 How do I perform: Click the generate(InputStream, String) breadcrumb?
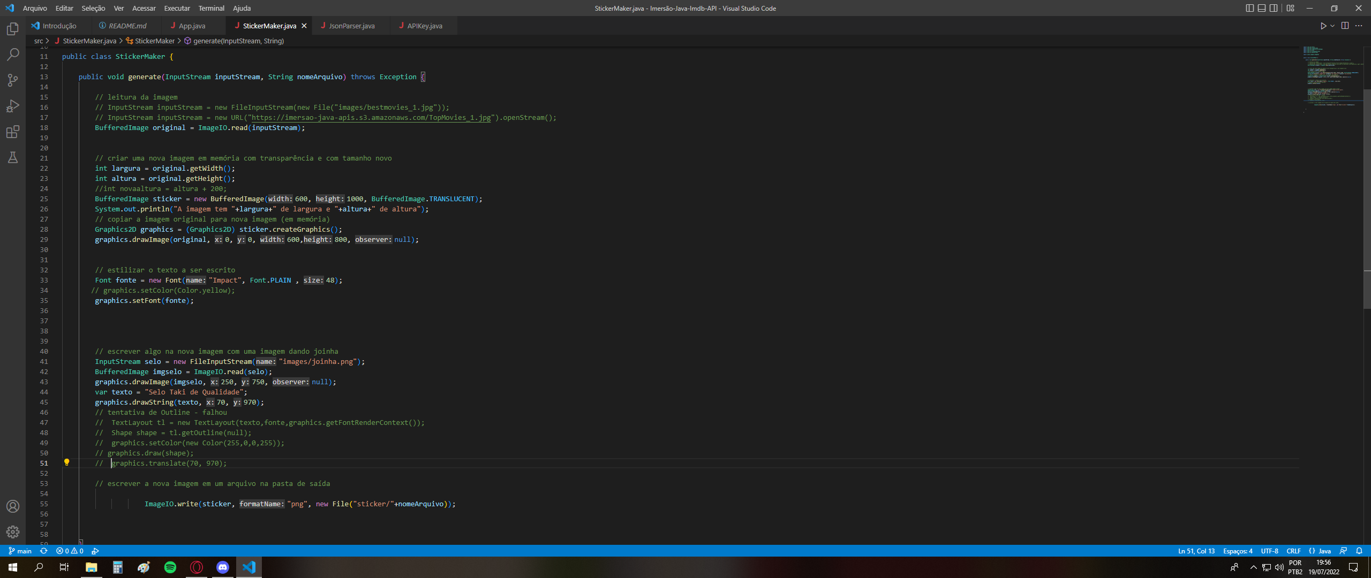pyautogui.click(x=238, y=41)
